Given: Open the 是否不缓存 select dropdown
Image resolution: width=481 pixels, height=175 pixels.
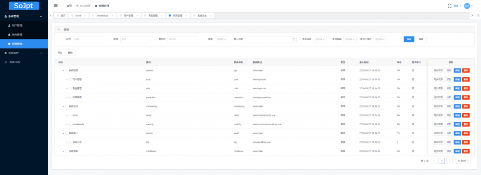Looking at the screenshot, I should coord(380,39).
